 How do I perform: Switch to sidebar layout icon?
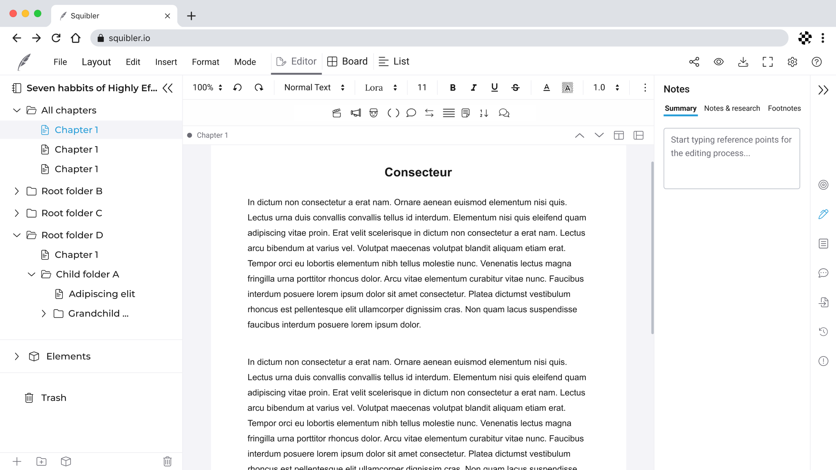tap(638, 135)
